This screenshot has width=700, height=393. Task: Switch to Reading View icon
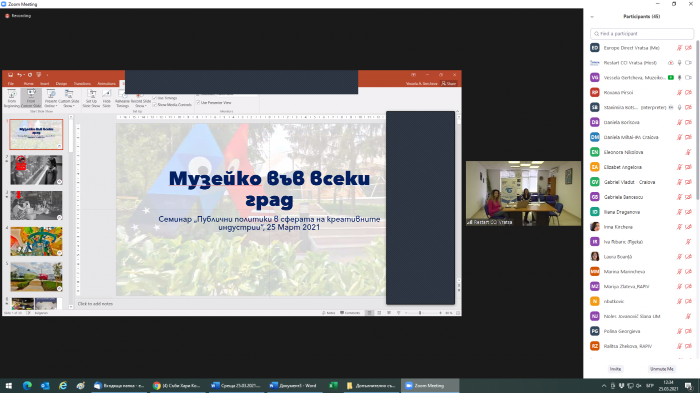click(389, 313)
